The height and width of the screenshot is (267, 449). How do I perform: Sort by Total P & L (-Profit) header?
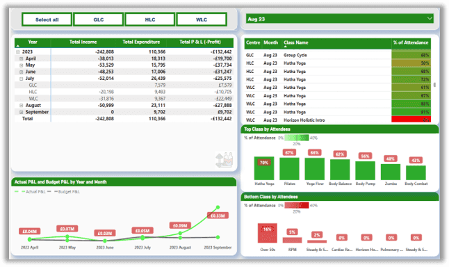point(200,42)
